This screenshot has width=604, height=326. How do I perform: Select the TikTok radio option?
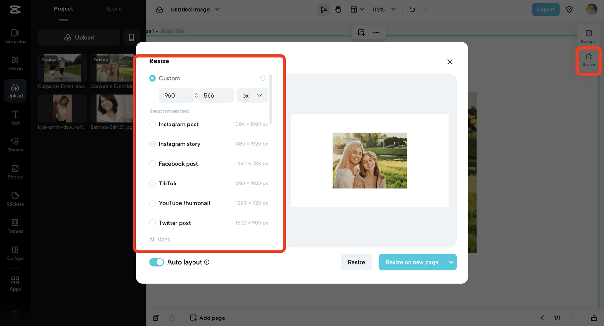152,184
